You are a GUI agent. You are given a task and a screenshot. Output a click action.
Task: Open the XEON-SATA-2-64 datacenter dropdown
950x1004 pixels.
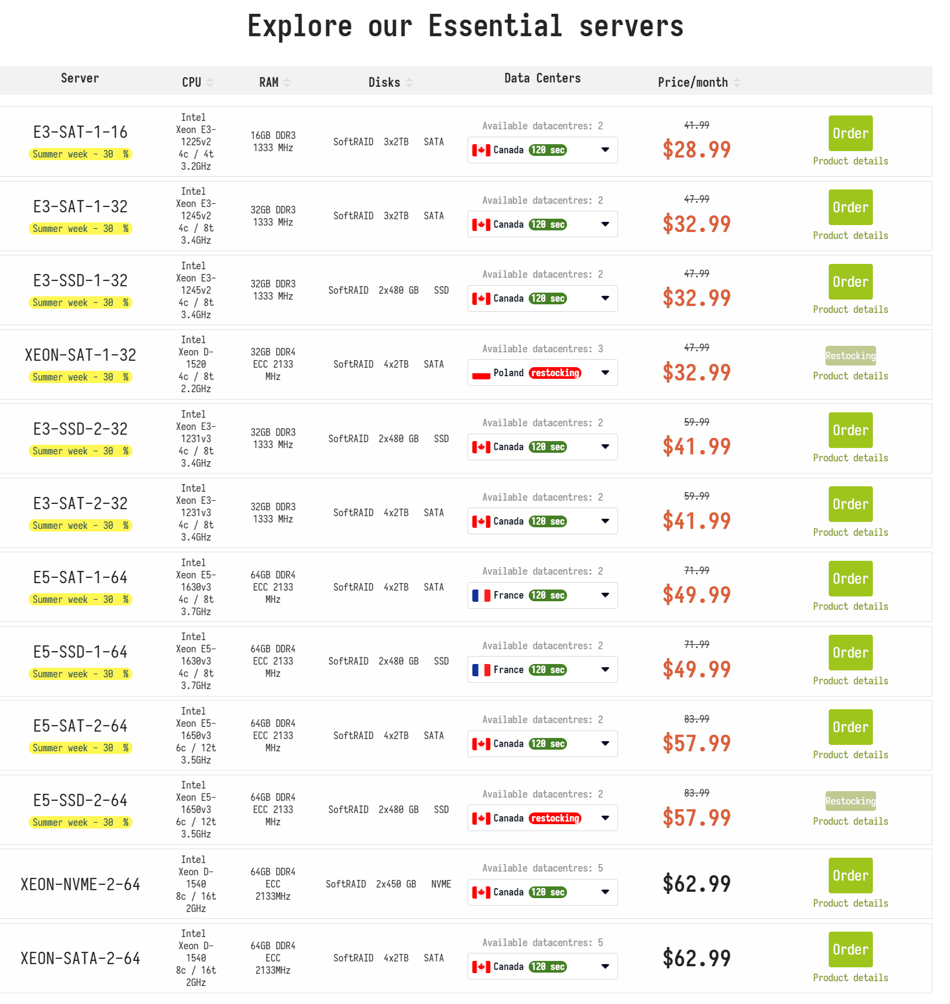[x=605, y=966]
